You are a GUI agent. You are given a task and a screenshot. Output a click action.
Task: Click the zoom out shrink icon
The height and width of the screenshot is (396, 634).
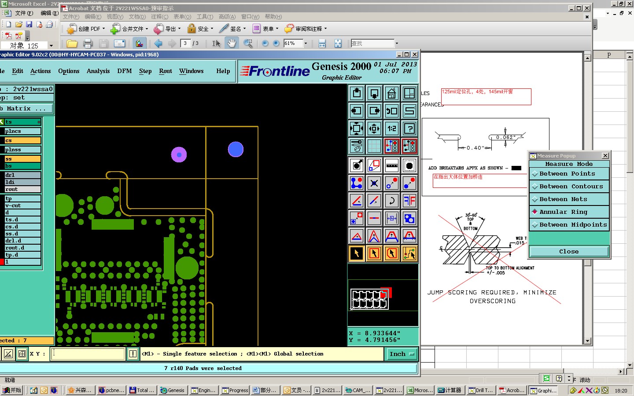tap(374, 128)
